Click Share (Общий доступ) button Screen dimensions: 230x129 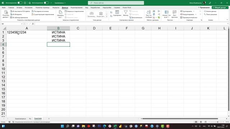coord(220,8)
